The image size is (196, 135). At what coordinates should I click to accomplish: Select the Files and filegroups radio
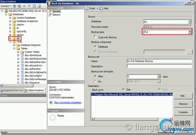(x=95, y=52)
